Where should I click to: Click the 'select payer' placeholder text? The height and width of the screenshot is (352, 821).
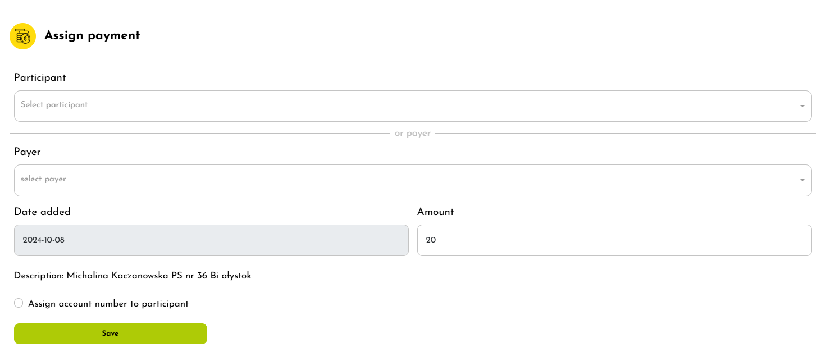click(x=43, y=179)
